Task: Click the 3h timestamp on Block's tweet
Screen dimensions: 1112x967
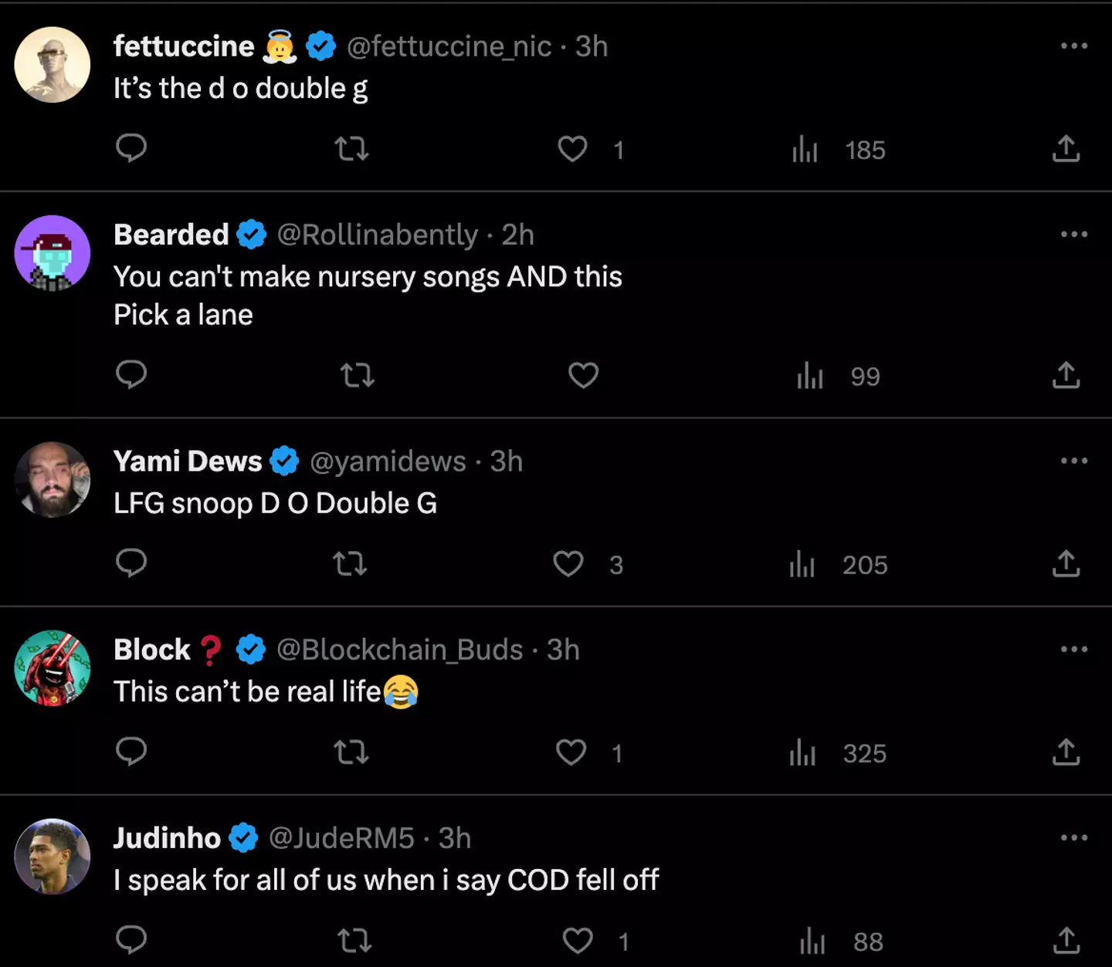Action: pyautogui.click(x=564, y=650)
